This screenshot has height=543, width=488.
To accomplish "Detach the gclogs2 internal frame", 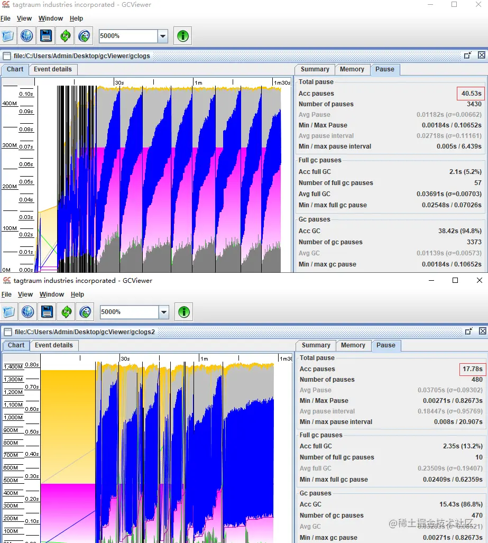I will [469, 331].
